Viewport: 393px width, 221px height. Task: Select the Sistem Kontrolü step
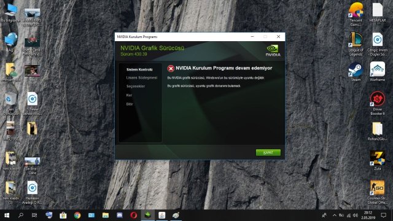pyautogui.click(x=139, y=69)
